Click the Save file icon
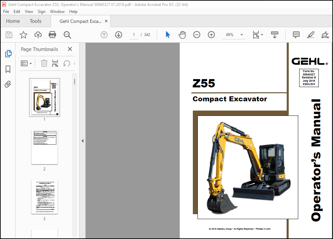Image resolution: width=333 pixels, height=239 pixels. 9,35
